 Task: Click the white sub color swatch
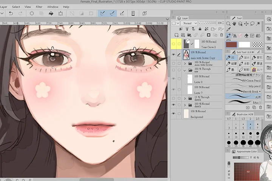pyautogui.click(x=244, y=44)
